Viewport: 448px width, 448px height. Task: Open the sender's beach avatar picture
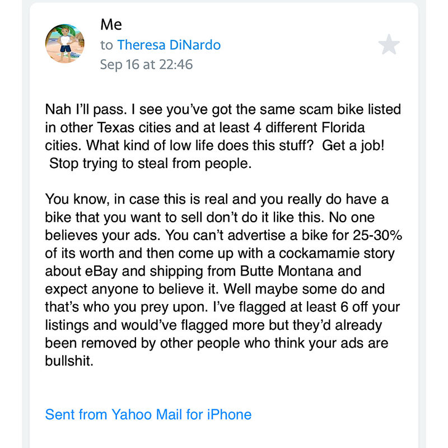pyautogui.click(x=65, y=44)
